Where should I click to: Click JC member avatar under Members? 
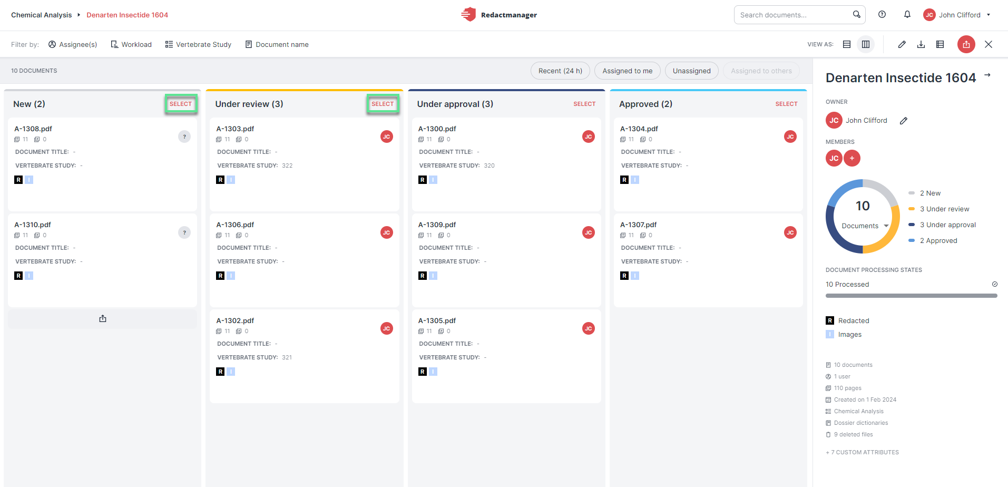[834, 158]
